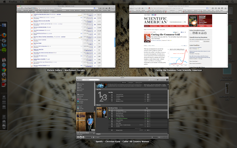237x148 pixels.
Task: Pause the playing song in Spotify
Action: [x=81, y=137]
